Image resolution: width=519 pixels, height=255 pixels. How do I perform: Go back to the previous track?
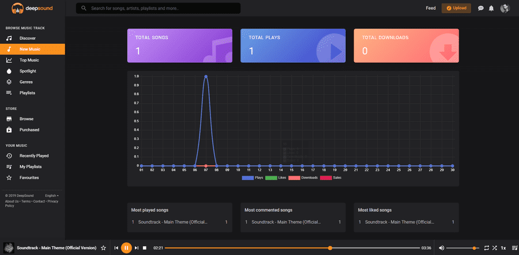116,248
